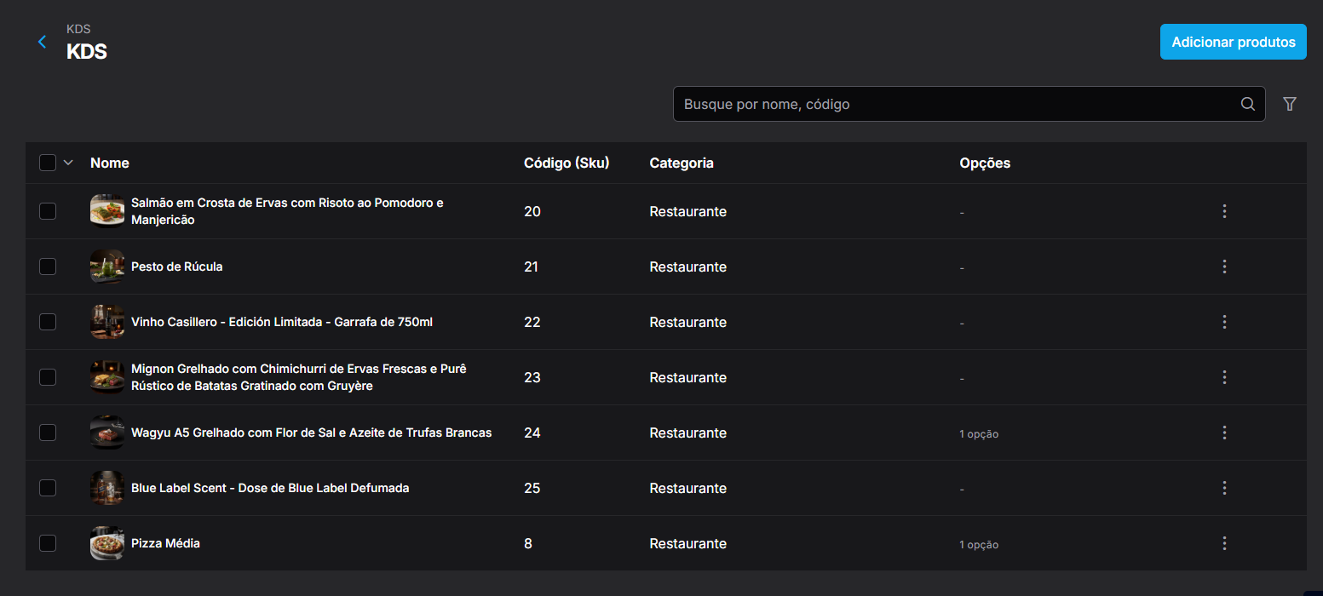Click the '1 opção' text for Wagyu A5
This screenshot has height=596, width=1323.
(979, 434)
